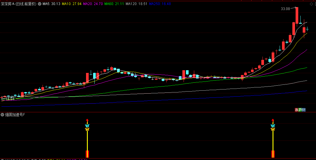The image size is (316, 160).
Task: Click the left cyan butterfly signal marker
Action: (87, 126)
